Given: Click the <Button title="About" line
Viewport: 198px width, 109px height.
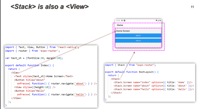Looking at the screenshot, I should tap(30, 80).
